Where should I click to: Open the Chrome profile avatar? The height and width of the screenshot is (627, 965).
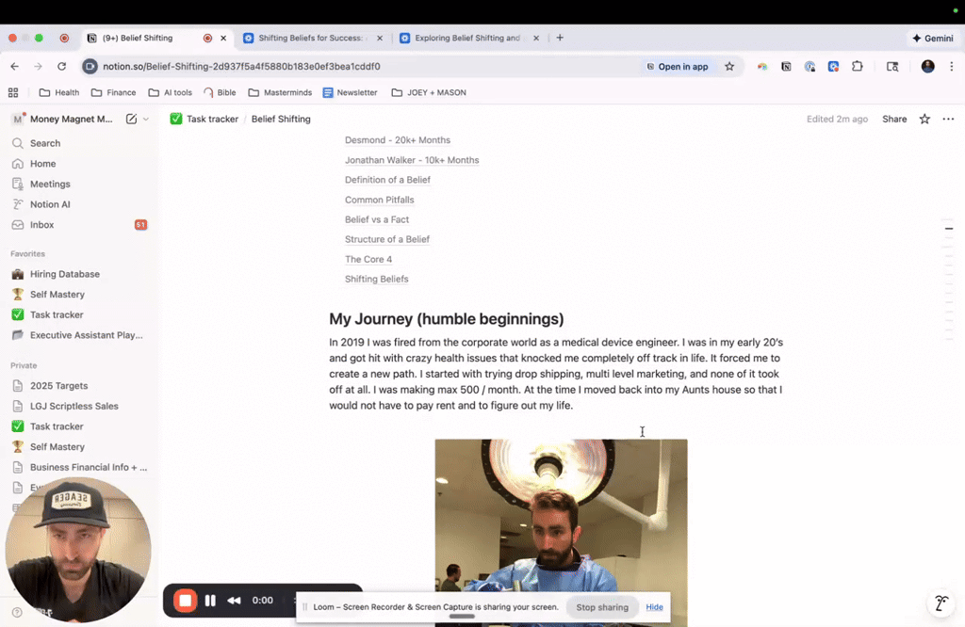(x=927, y=67)
